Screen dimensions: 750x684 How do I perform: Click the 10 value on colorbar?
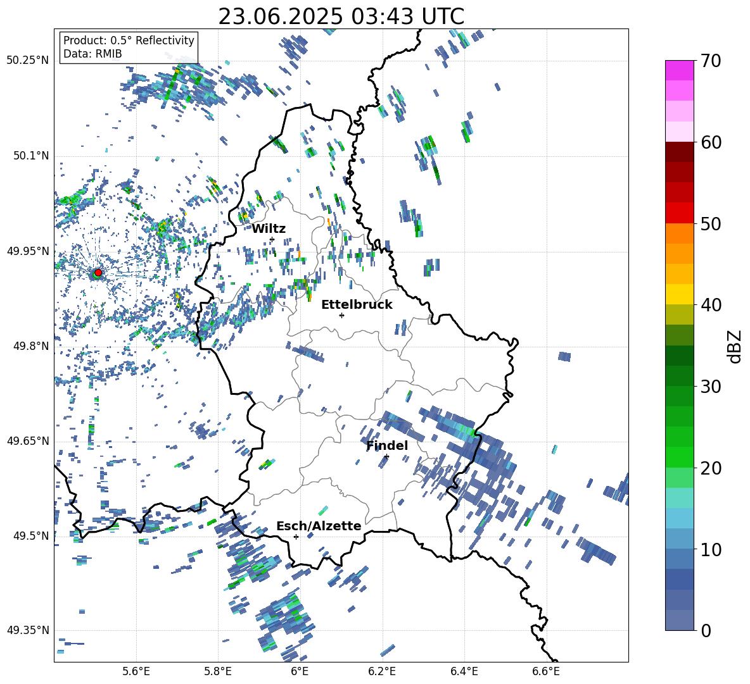point(711,549)
